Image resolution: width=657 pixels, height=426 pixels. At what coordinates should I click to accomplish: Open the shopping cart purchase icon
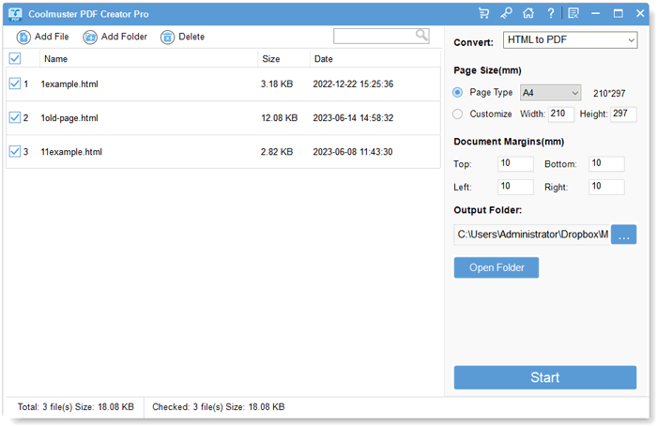click(x=483, y=13)
